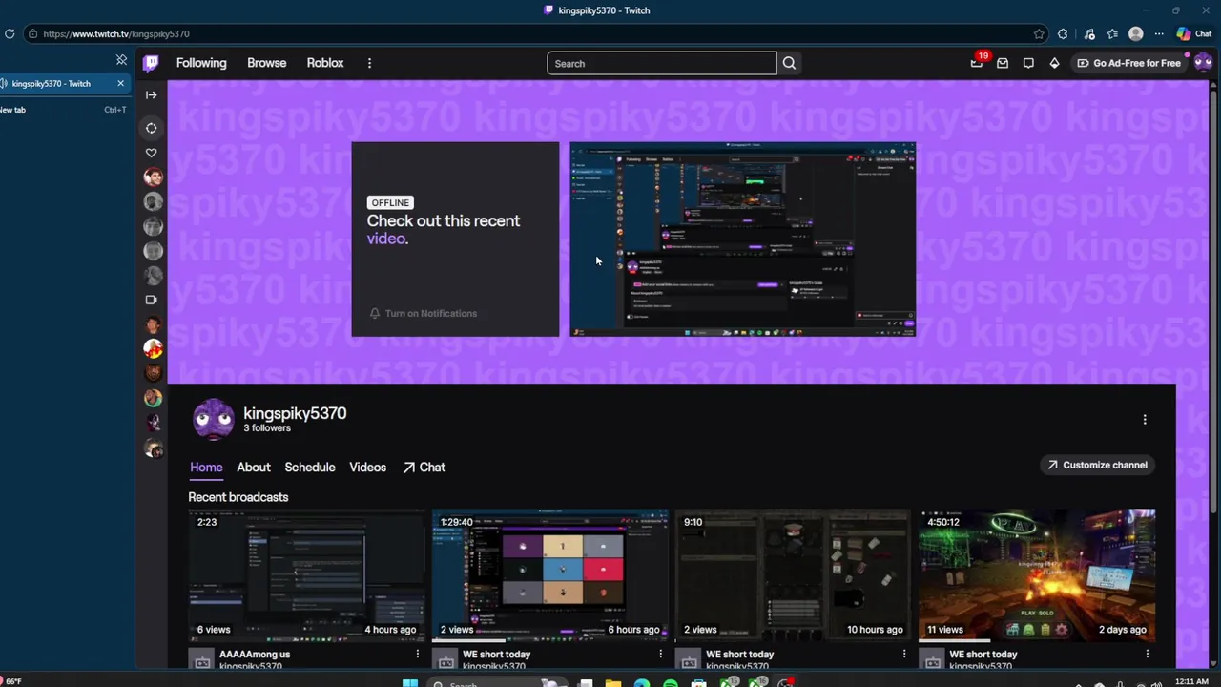The image size is (1221, 687).
Task: Unpin the vertical tabs pane icon
Action: [121, 60]
